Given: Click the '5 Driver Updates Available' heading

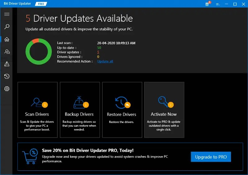Looking at the screenshot, I should point(79,18).
